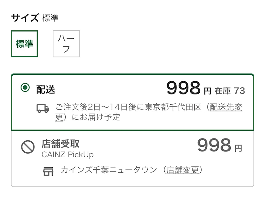
Task: Click the サイズ section heading
Action: click(x=25, y=18)
